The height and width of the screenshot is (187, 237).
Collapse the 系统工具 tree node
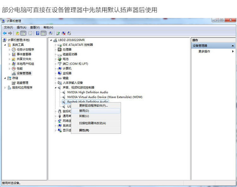point(5,45)
